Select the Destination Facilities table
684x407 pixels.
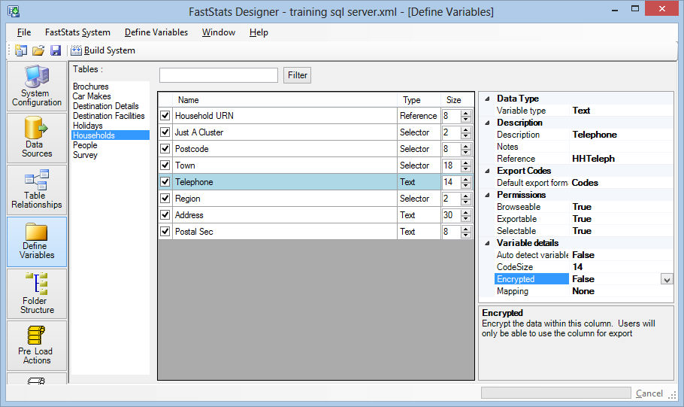[109, 116]
